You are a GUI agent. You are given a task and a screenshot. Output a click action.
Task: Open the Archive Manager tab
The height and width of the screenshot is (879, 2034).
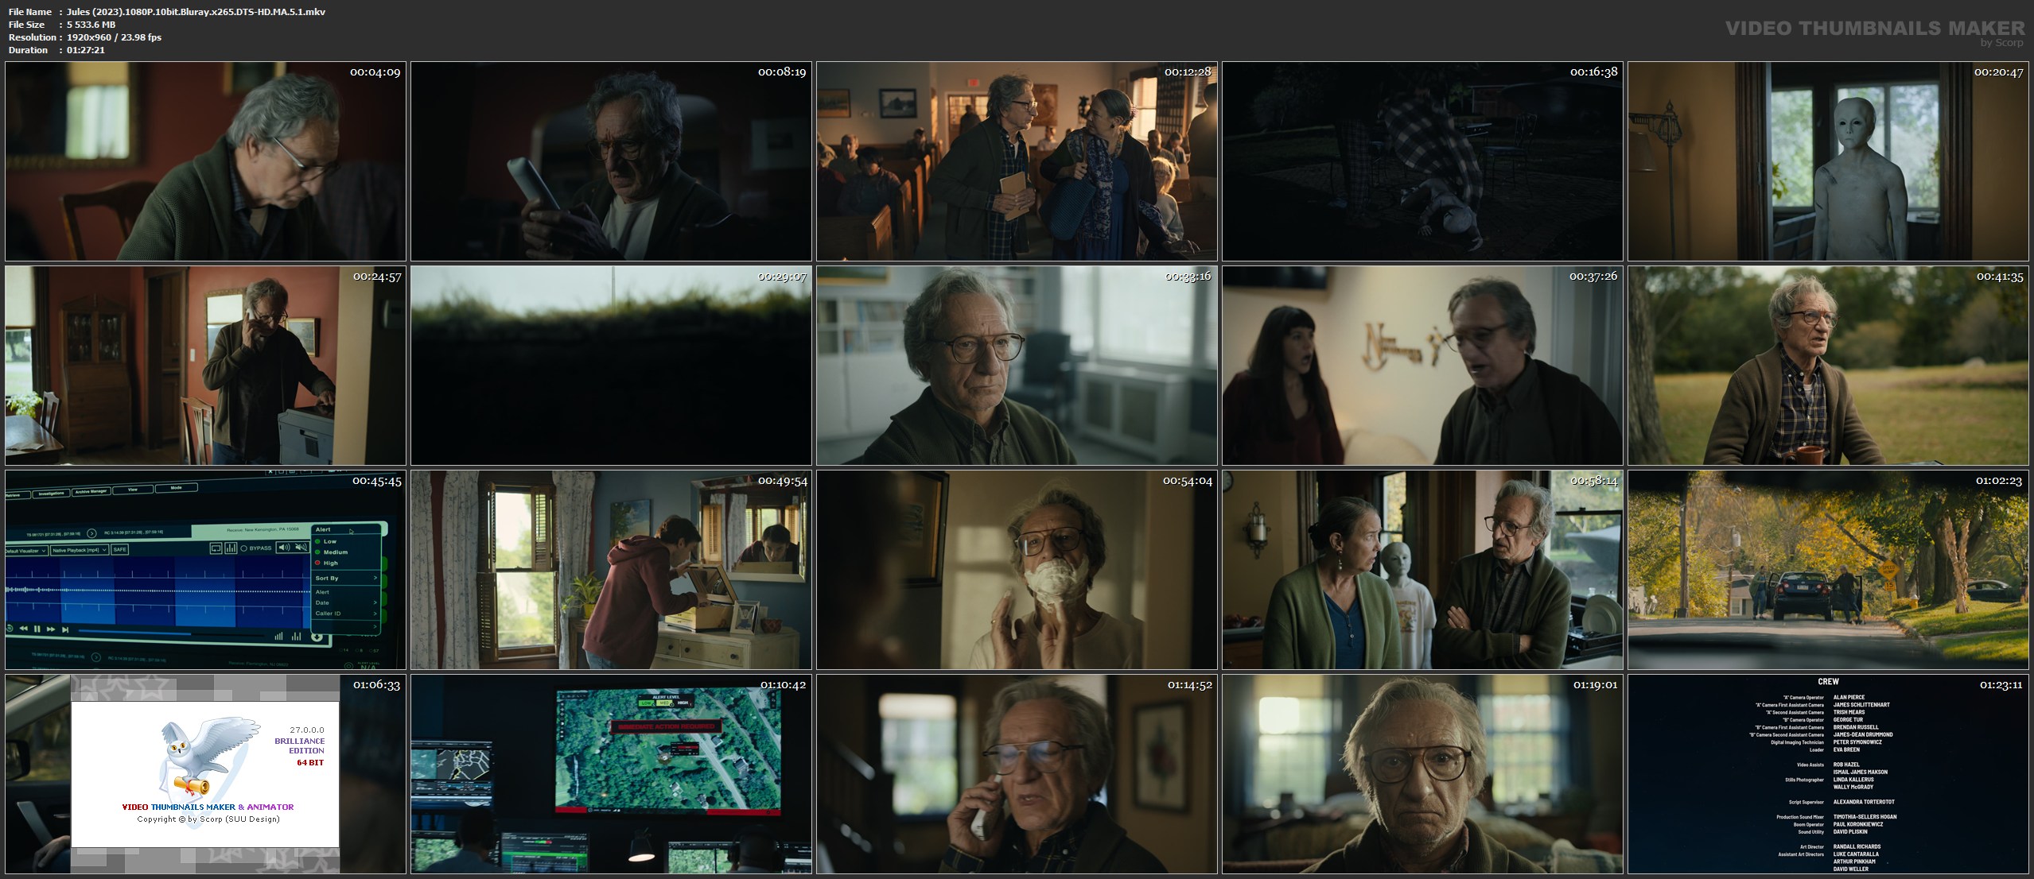click(x=91, y=492)
